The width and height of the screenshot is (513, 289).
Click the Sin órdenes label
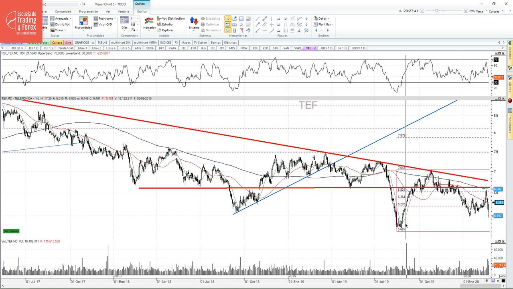pos(11,231)
